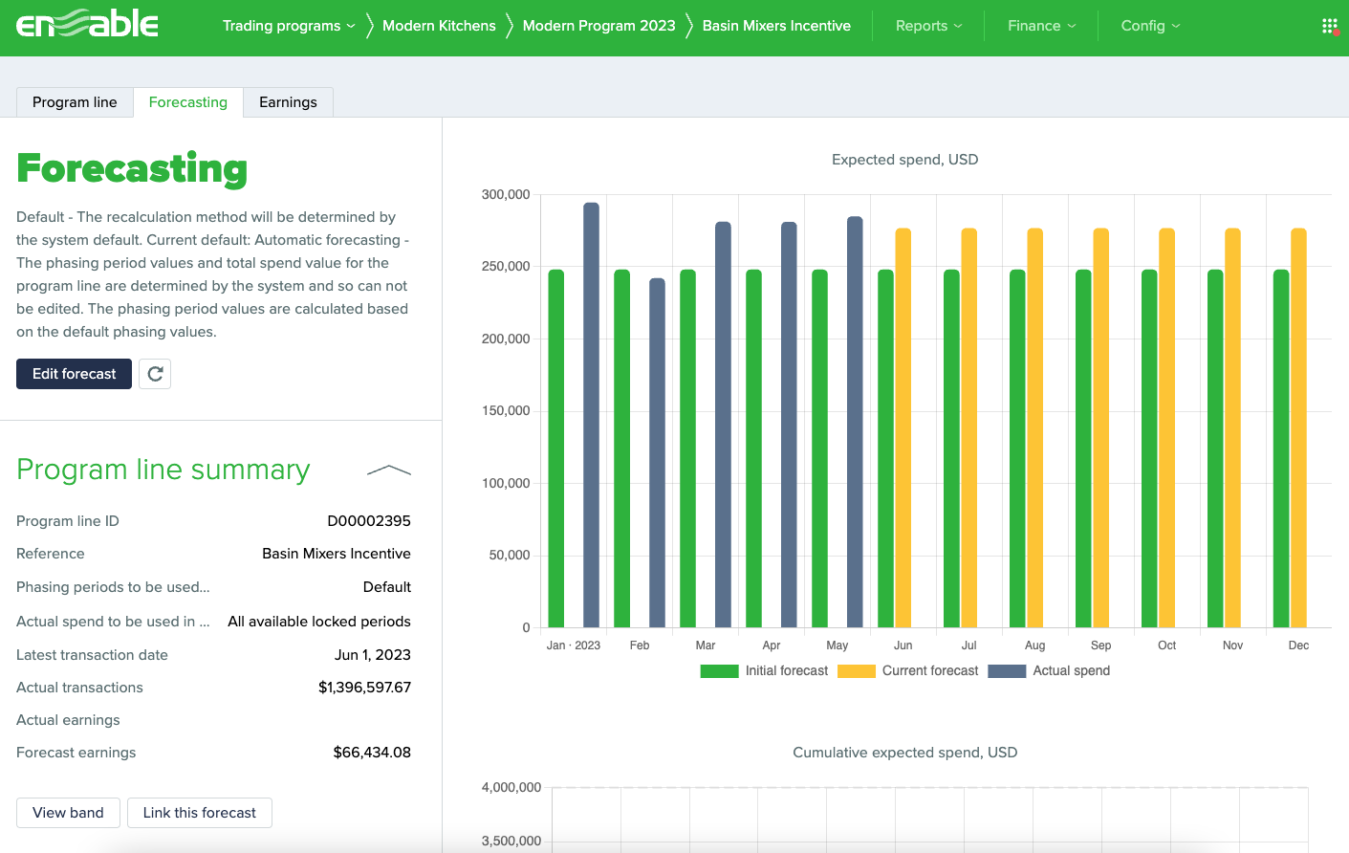1349x853 pixels.
Task: Click the Edit forecast button
Action: [74, 374]
